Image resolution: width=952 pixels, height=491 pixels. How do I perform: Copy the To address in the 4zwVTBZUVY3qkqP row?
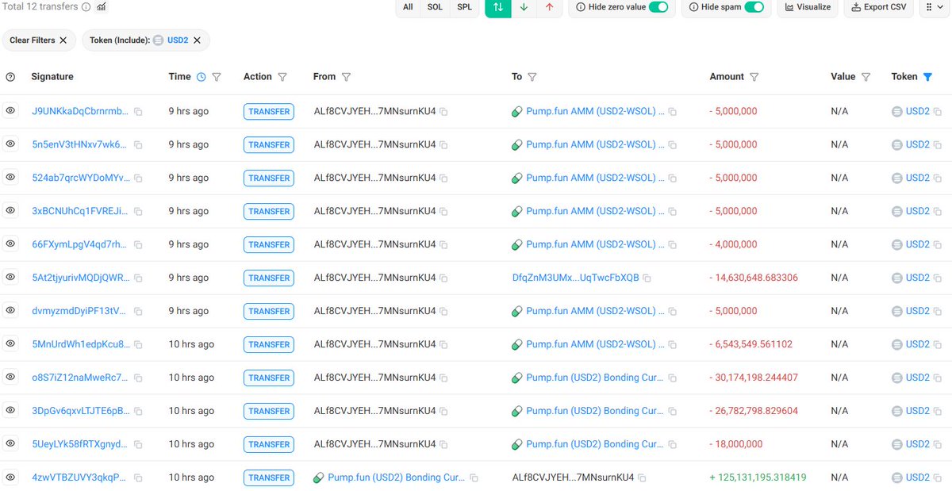[642, 478]
